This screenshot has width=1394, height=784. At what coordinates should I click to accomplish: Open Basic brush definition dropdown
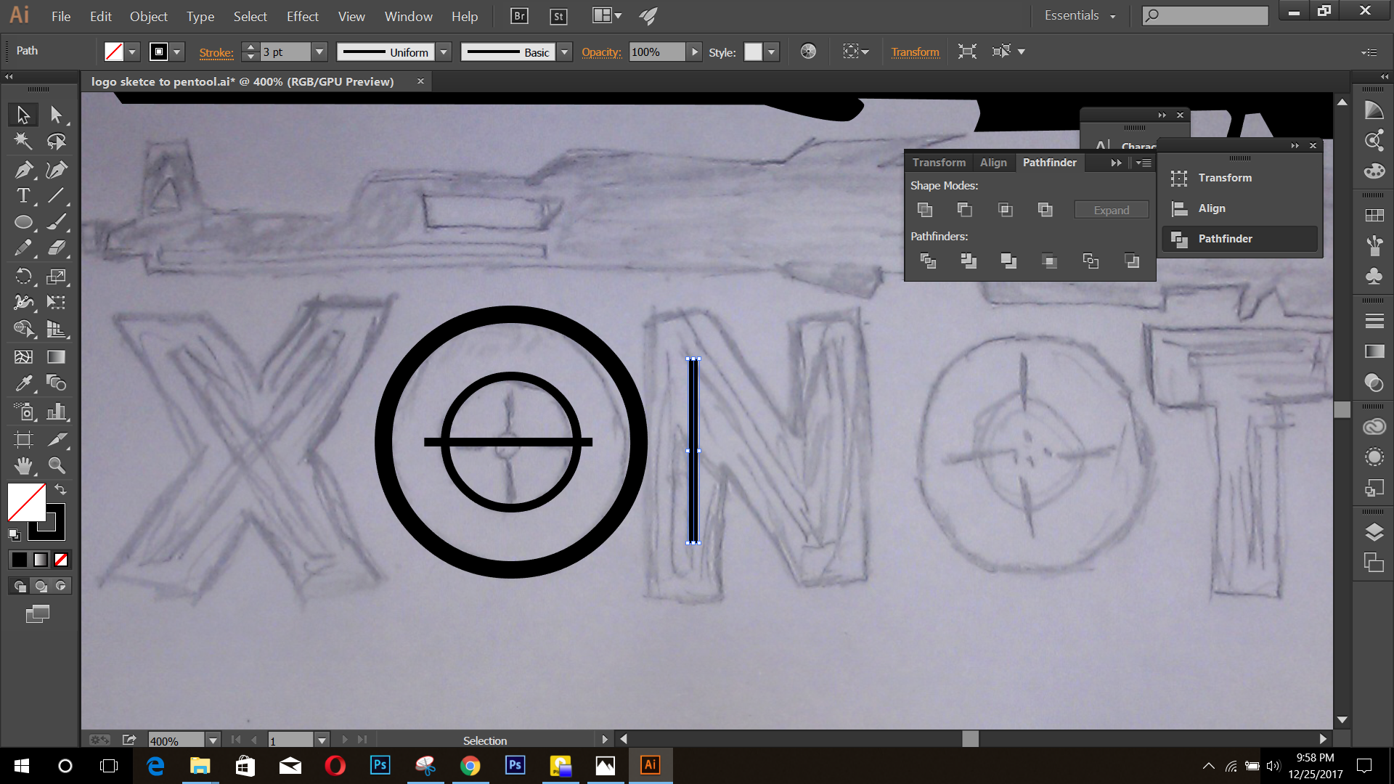coord(565,52)
